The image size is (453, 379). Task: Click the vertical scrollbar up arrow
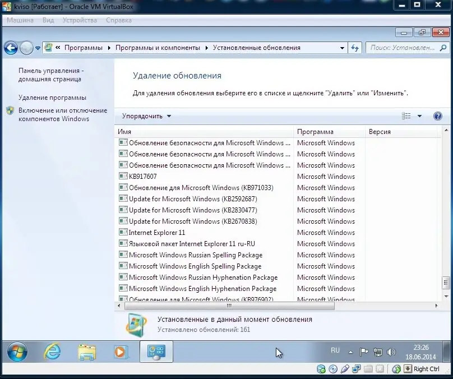446,131
